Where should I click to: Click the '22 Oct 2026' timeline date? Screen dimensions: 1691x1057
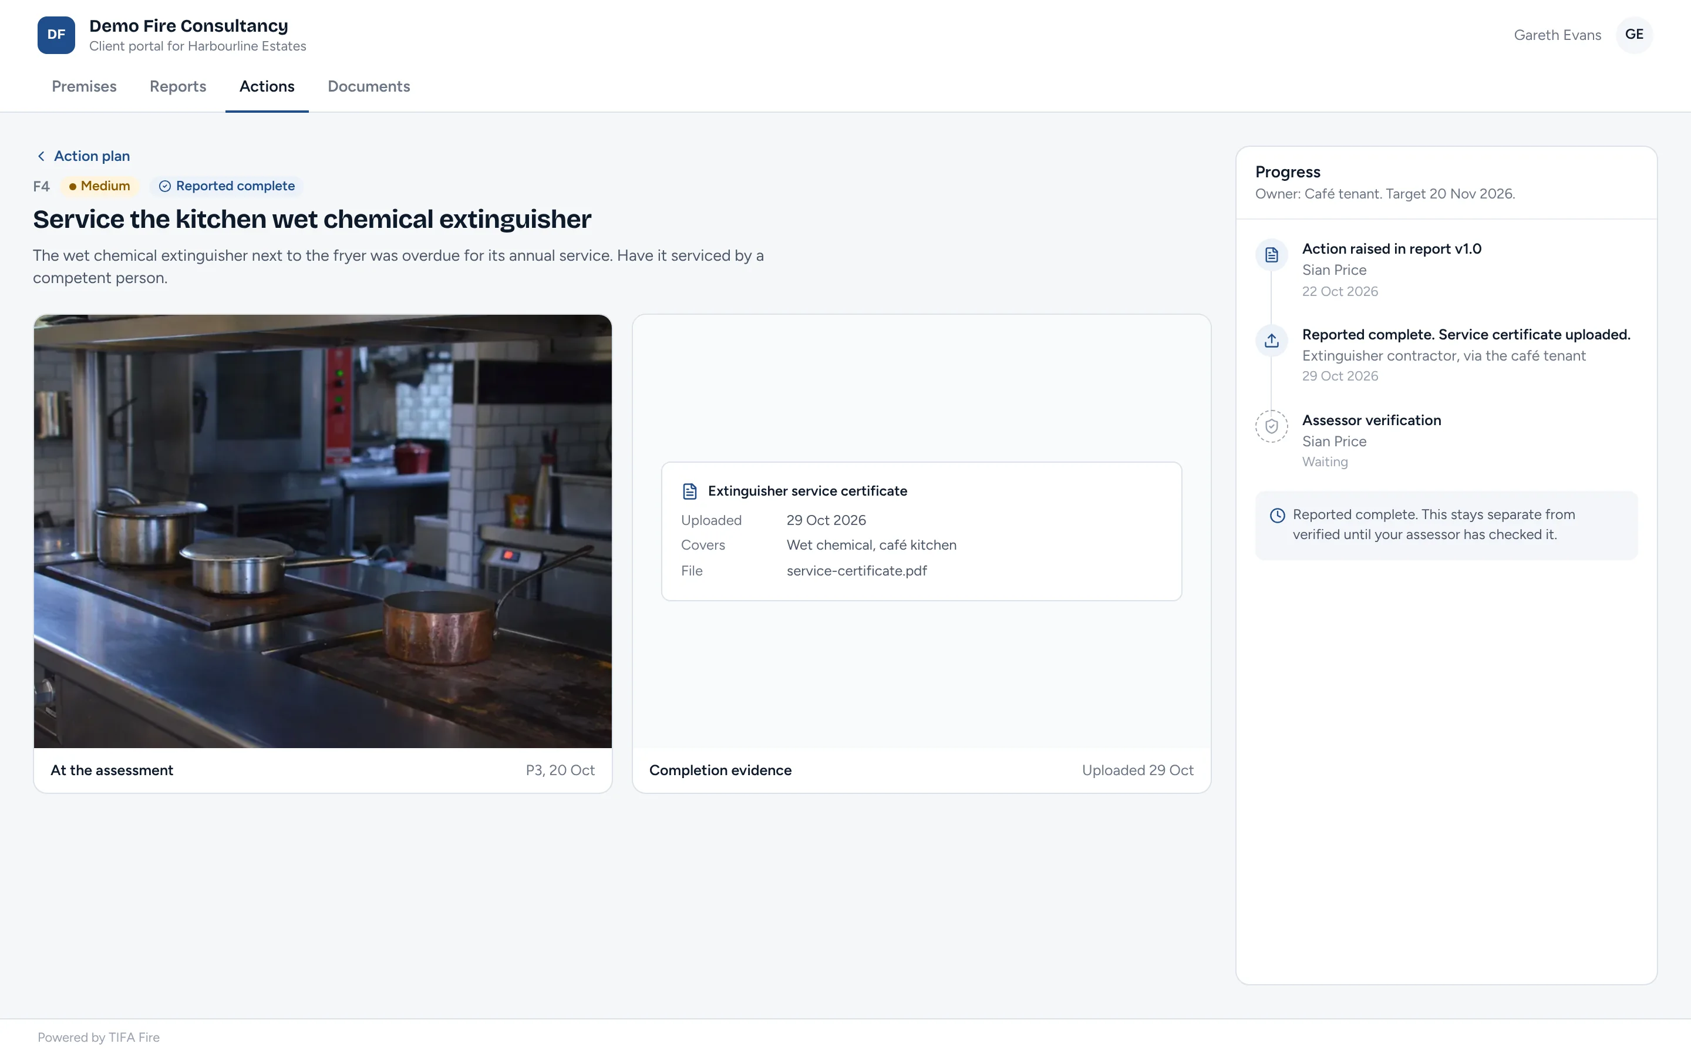(x=1339, y=291)
